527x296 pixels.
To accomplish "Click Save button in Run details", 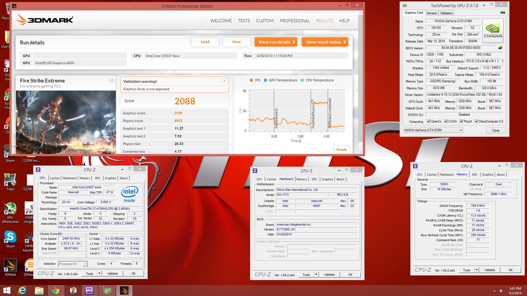I will [236, 42].
